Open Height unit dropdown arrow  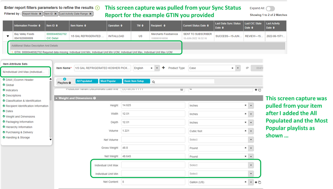251,105
